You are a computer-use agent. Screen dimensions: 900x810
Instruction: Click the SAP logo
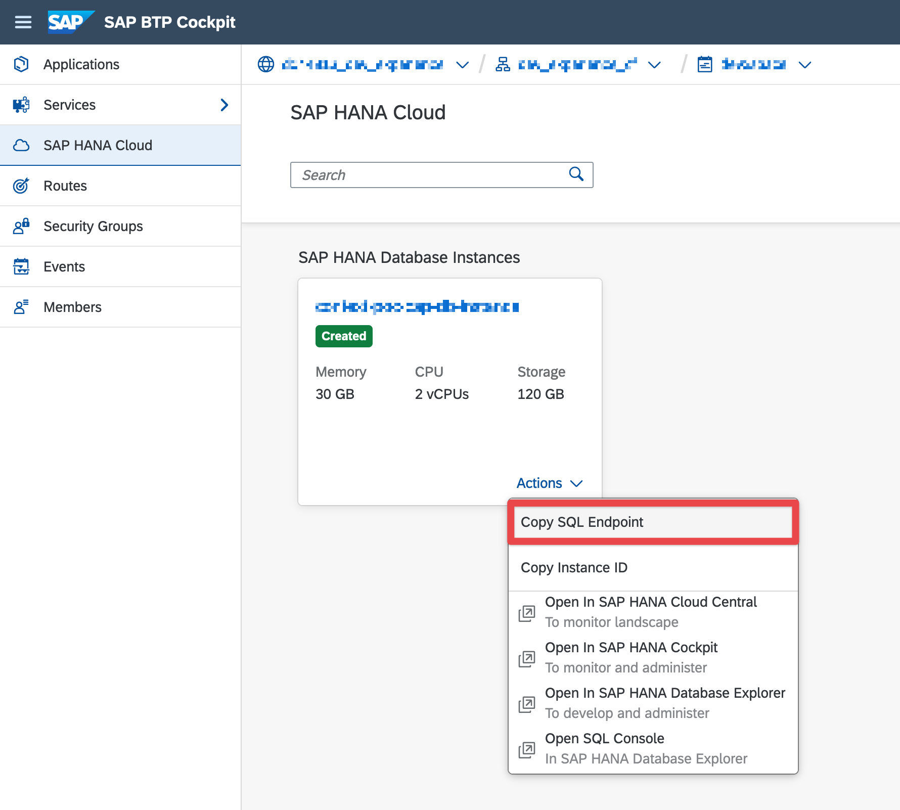click(70, 22)
